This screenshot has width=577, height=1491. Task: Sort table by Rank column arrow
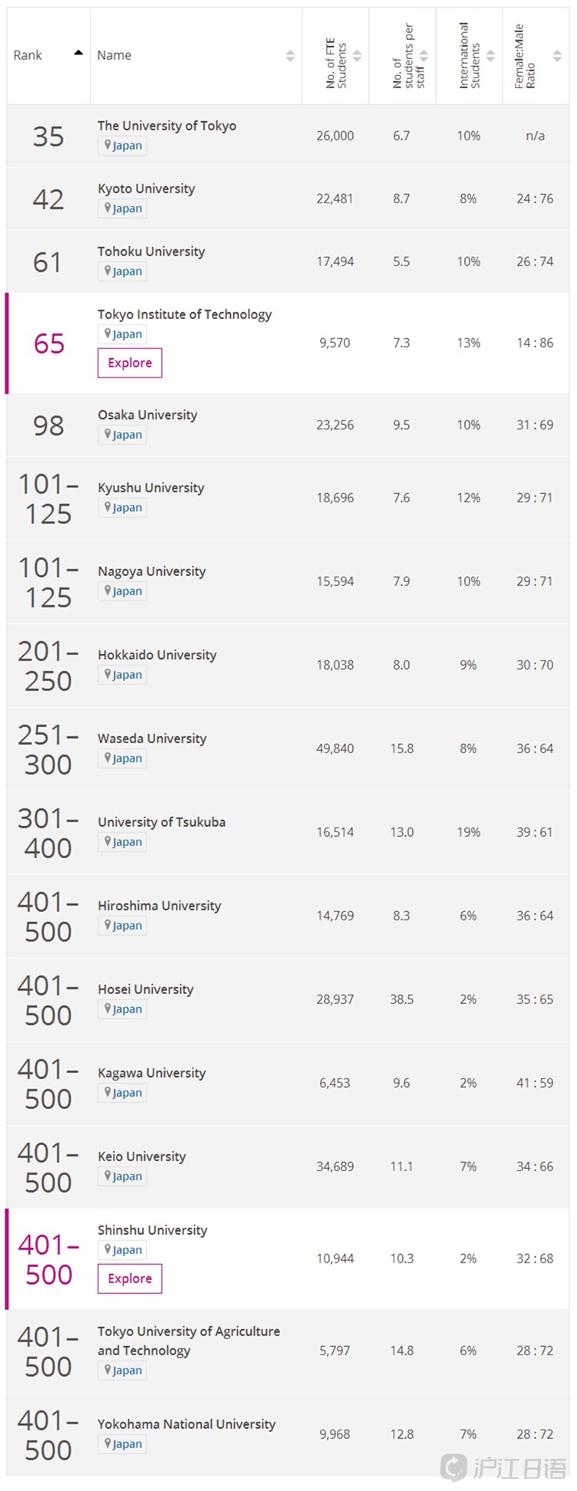coord(78,53)
